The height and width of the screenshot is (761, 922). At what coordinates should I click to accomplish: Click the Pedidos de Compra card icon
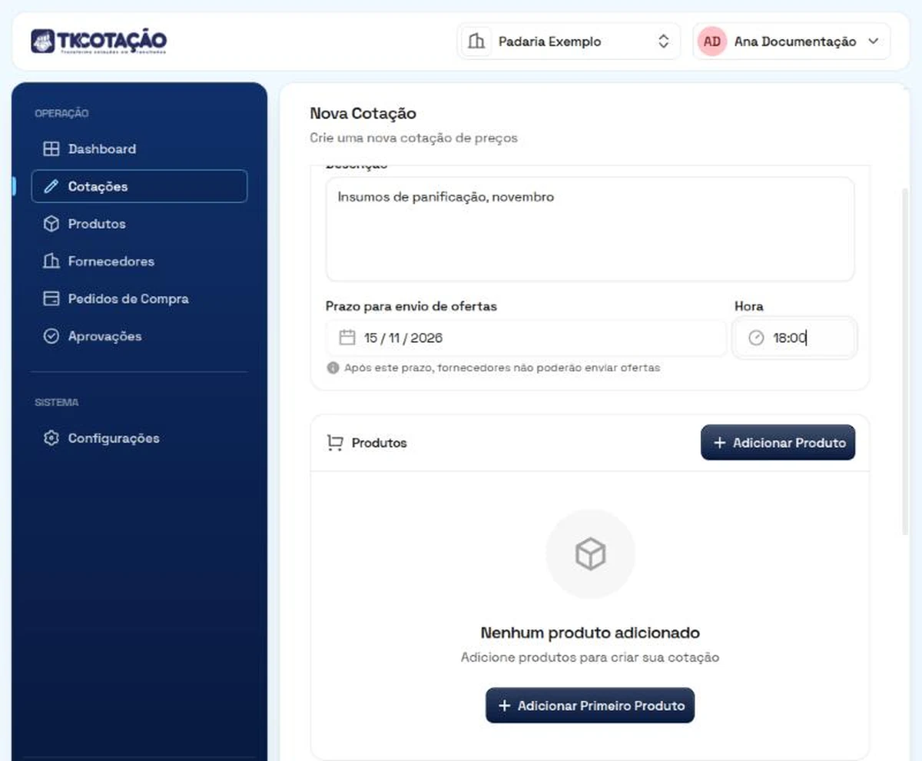pyautogui.click(x=51, y=298)
